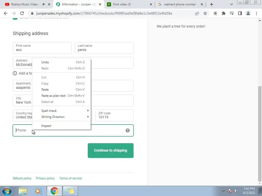Click the phone help question mark icon
This screenshot has width=262, height=196.
tap(128, 130)
